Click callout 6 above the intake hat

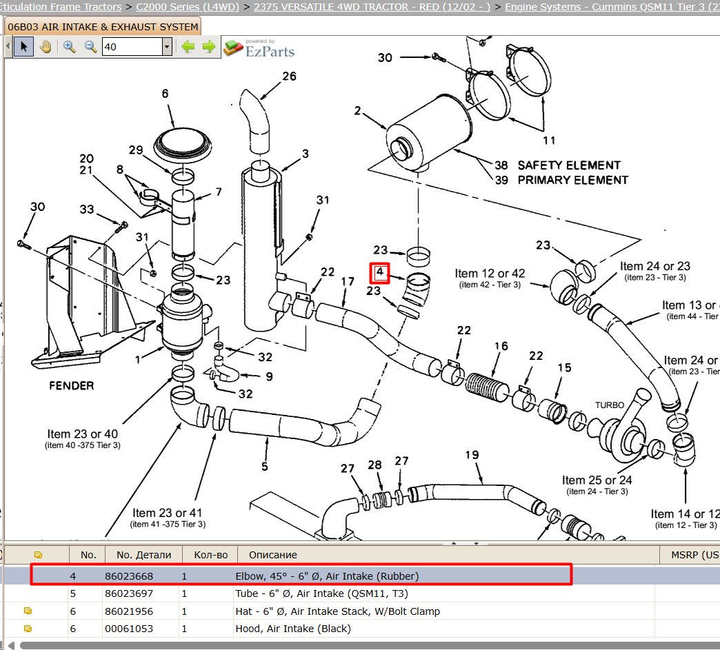pyautogui.click(x=166, y=94)
